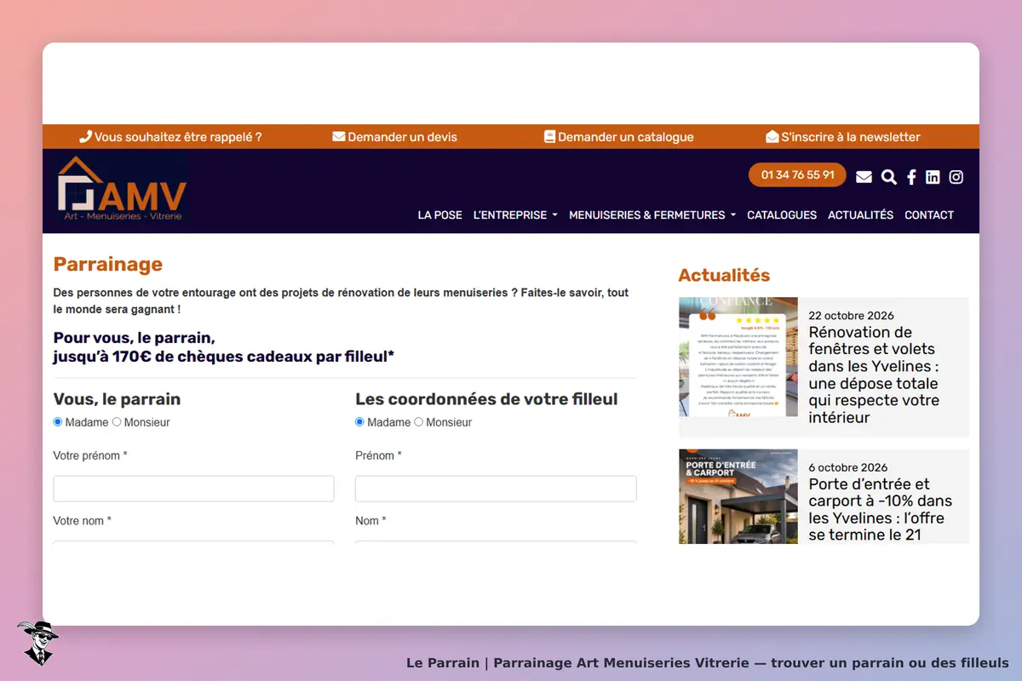The width and height of the screenshot is (1022, 681).
Task: Click 'Vous souhaitez être rappelé ?' link
Action: (178, 137)
